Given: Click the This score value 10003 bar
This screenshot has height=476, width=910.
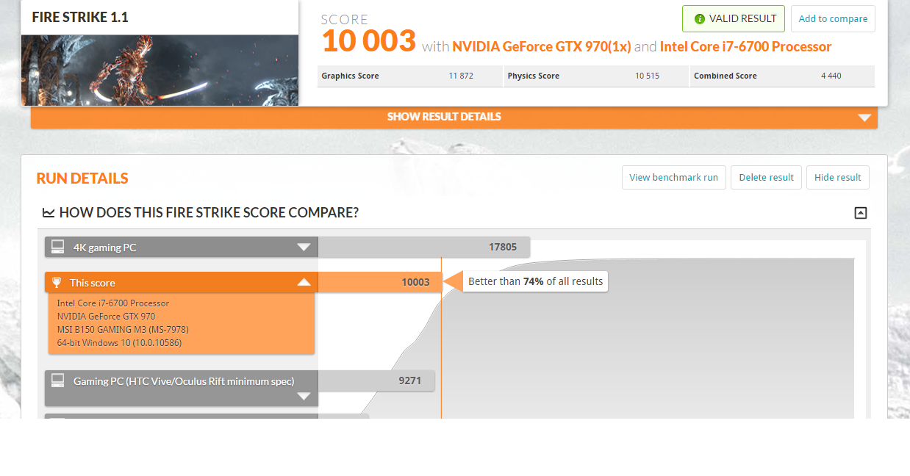Looking at the screenshot, I should tap(379, 282).
